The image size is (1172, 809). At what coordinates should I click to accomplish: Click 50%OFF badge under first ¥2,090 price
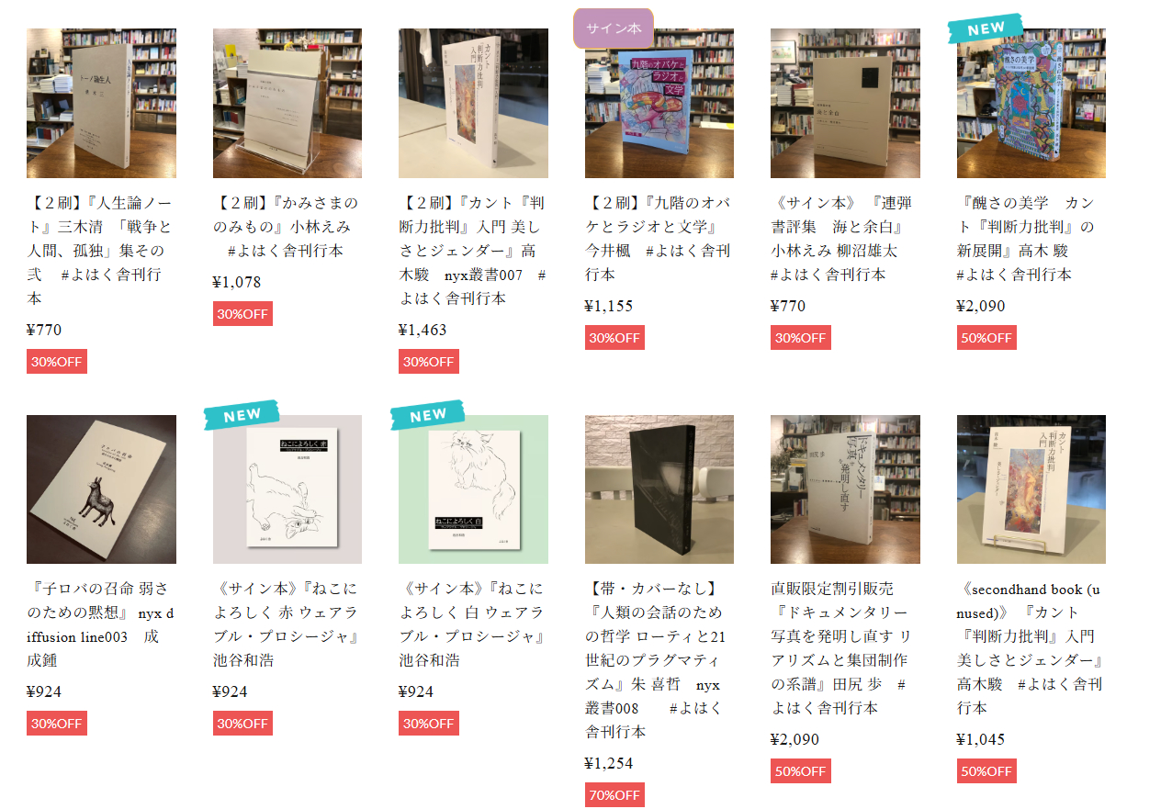point(986,337)
